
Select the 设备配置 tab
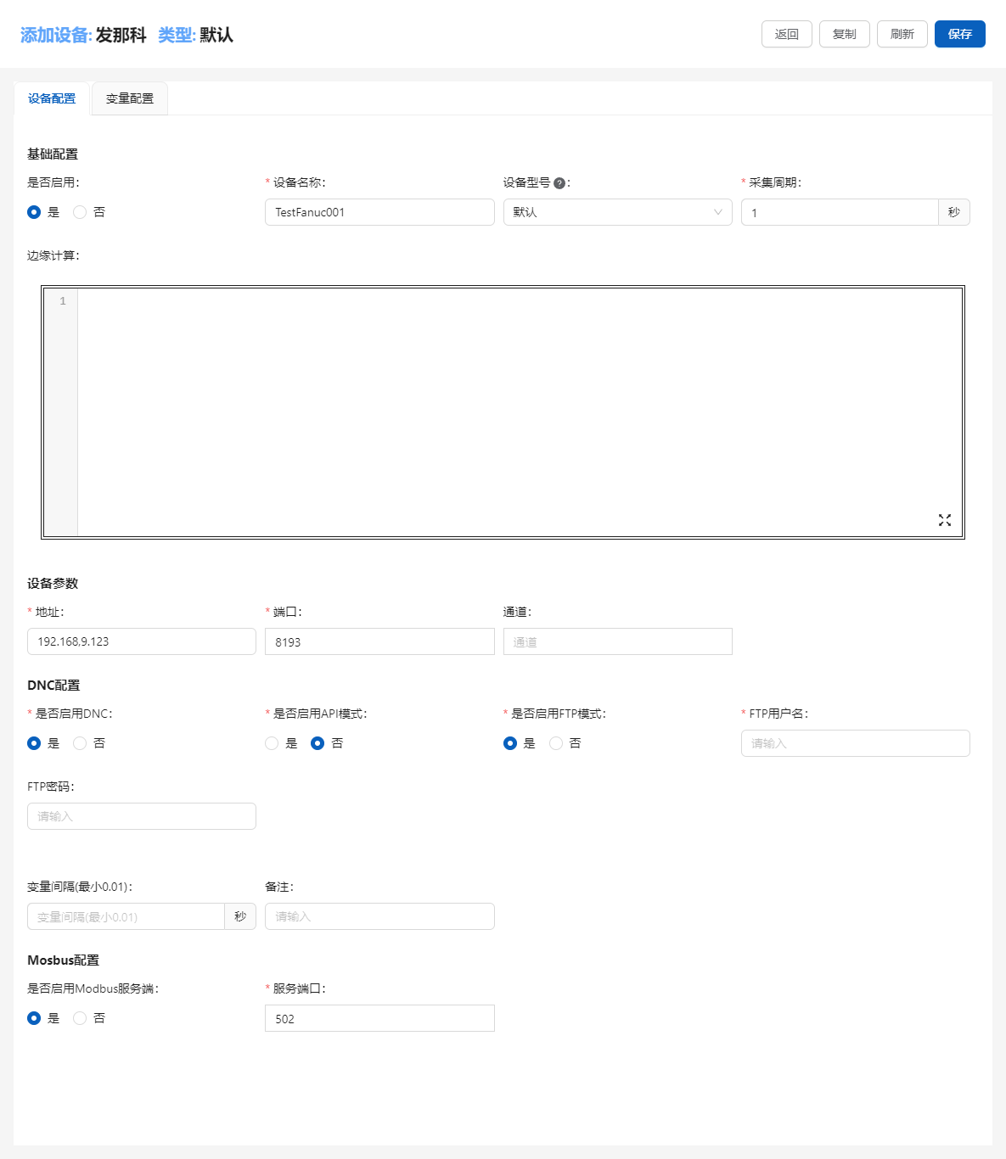(52, 98)
